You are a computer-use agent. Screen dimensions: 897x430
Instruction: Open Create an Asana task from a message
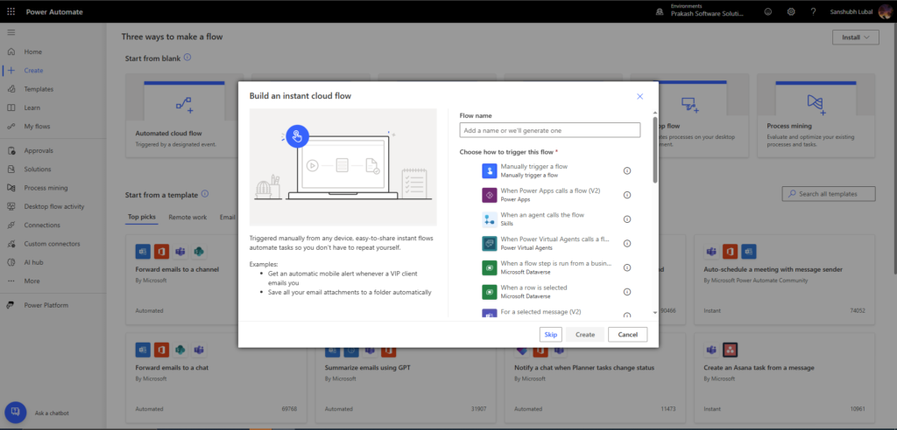[x=785, y=378]
